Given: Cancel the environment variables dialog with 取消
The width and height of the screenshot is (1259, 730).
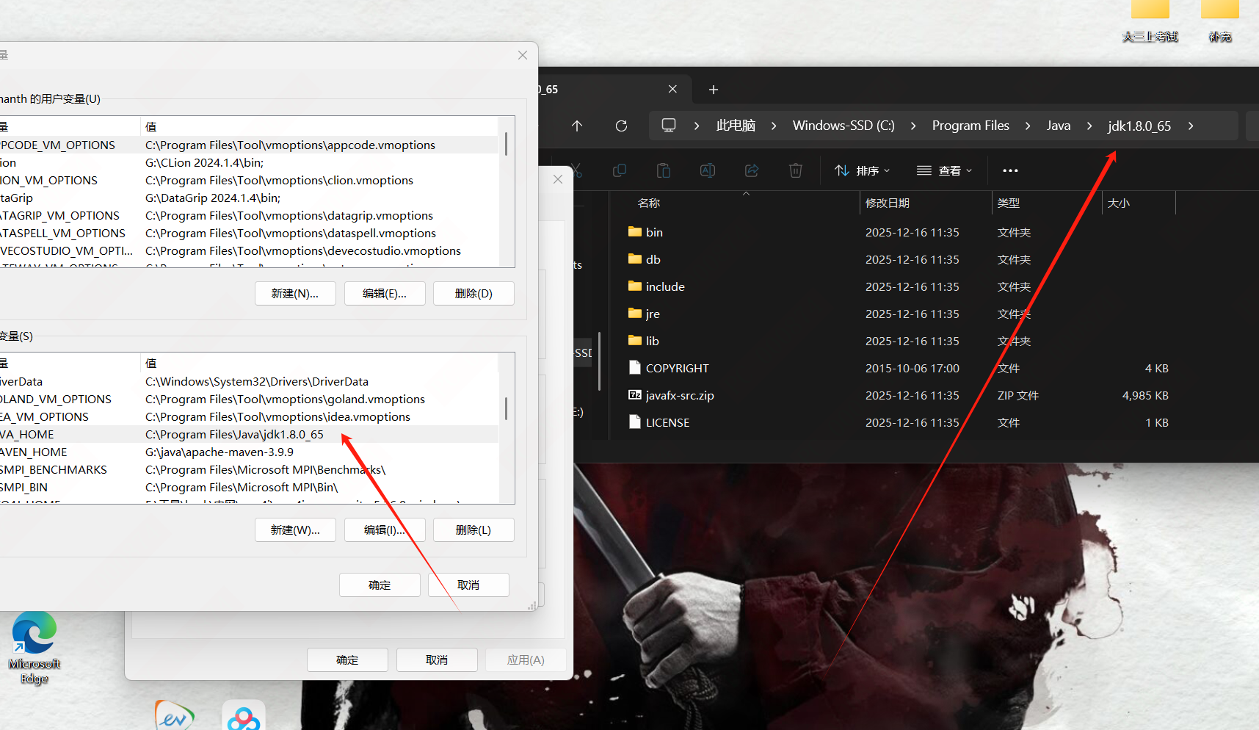Looking at the screenshot, I should coord(468,585).
